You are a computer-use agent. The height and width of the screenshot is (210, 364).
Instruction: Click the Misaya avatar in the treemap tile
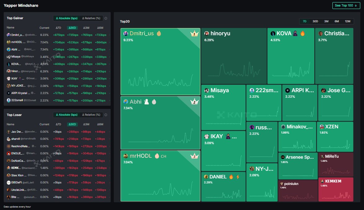click(206, 90)
